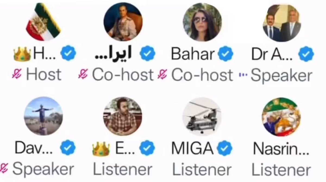Open Nasrin's lion flag avatar
Screen dimensions: 326x182
point(281,117)
